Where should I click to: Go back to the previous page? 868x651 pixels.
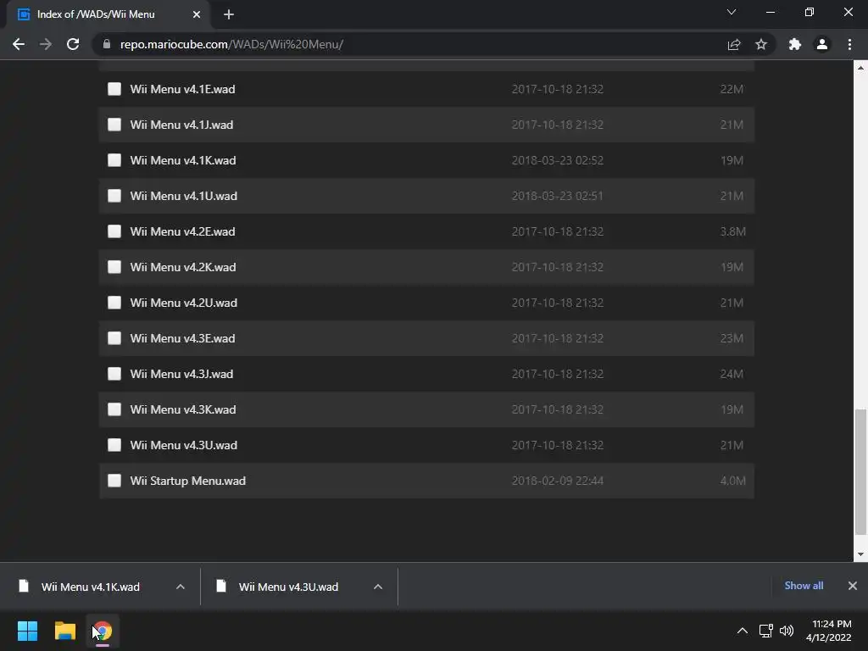(x=19, y=44)
